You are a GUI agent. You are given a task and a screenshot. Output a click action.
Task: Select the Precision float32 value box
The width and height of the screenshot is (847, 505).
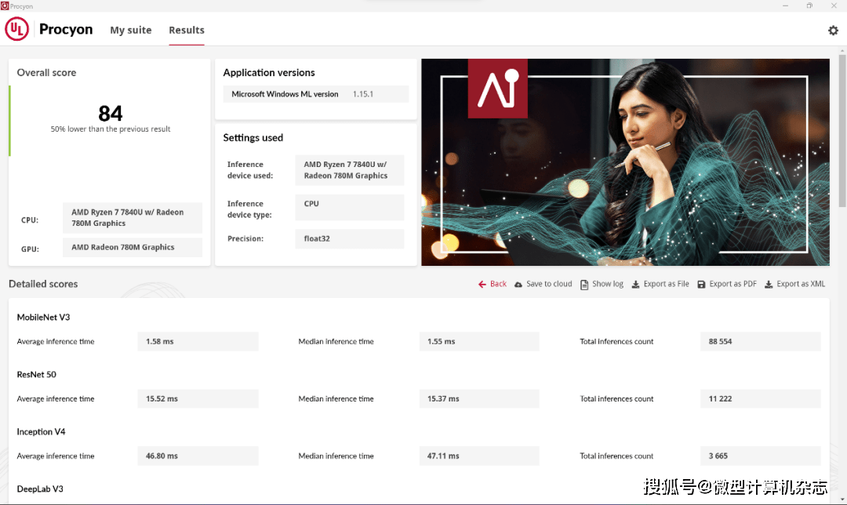(x=349, y=238)
